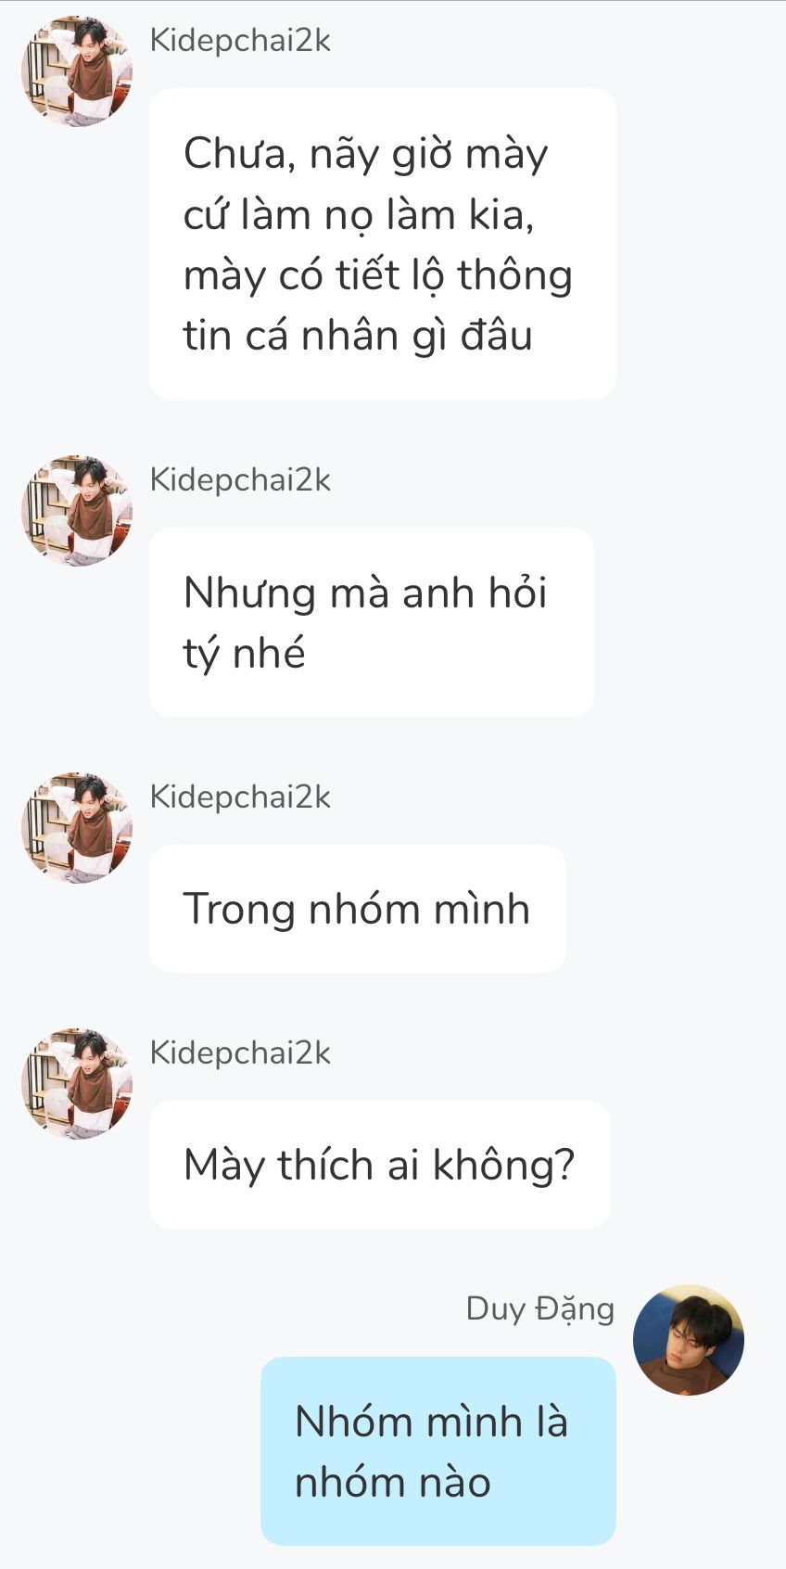Select the blue "Nhóm mình là nhóm nào" bubble

pyautogui.click(x=437, y=1451)
